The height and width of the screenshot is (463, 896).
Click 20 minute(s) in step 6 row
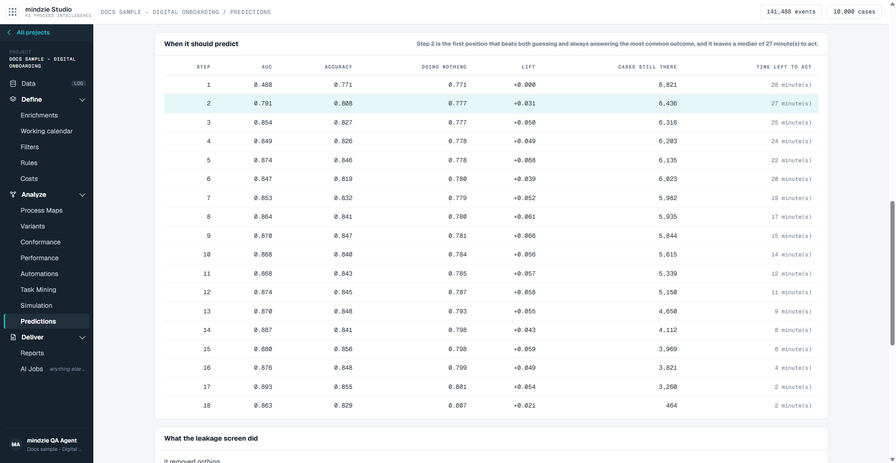(x=791, y=179)
